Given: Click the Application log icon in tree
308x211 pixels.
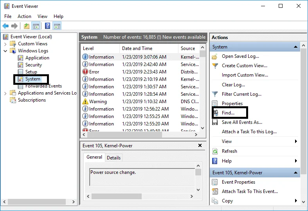Looking at the screenshot, I should pos(20,58).
